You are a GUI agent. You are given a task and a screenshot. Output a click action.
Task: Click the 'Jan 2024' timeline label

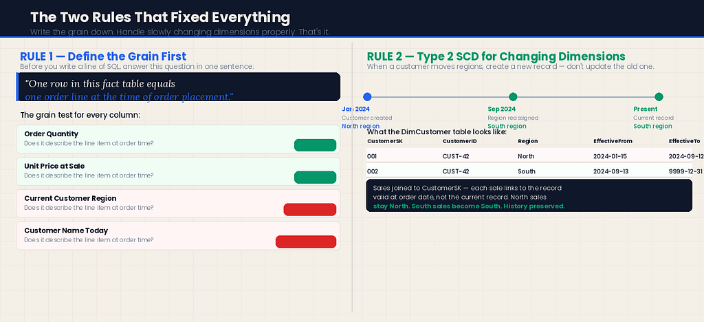(356, 109)
